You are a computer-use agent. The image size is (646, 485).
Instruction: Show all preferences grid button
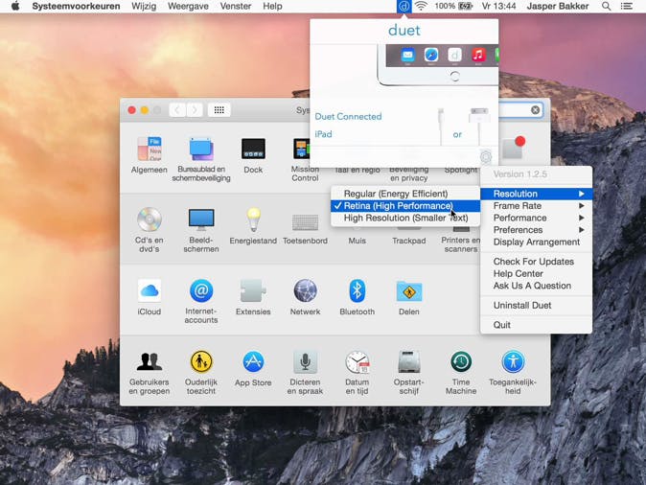pyautogui.click(x=219, y=110)
